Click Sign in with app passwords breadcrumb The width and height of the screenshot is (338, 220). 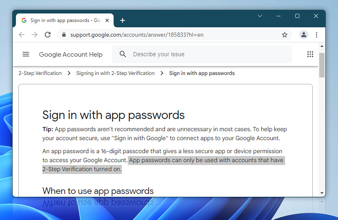[202, 73]
